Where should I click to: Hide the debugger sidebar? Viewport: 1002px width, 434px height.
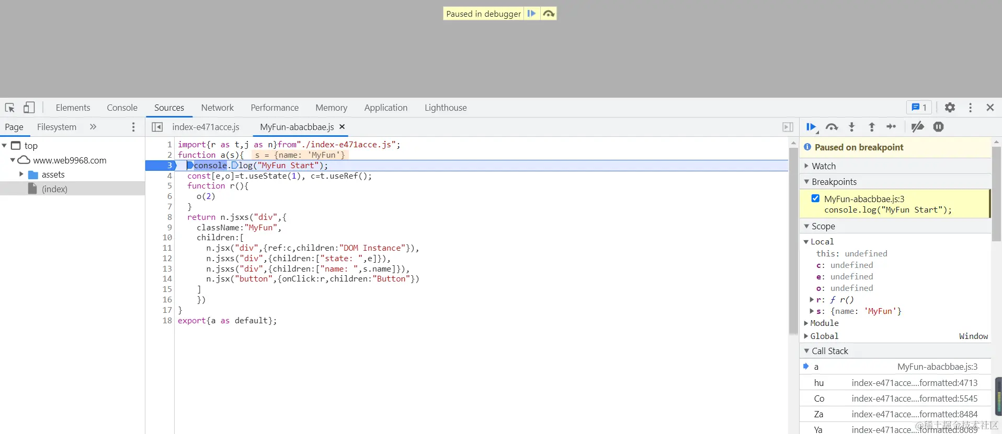click(x=788, y=127)
